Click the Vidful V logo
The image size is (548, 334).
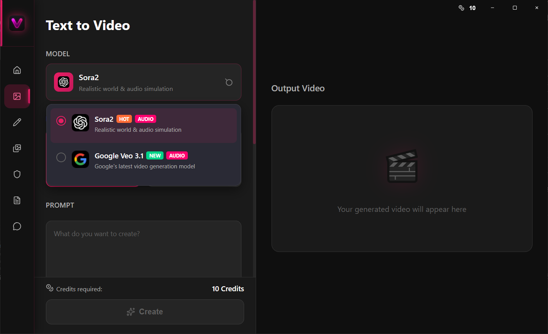click(x=17, y=23)
